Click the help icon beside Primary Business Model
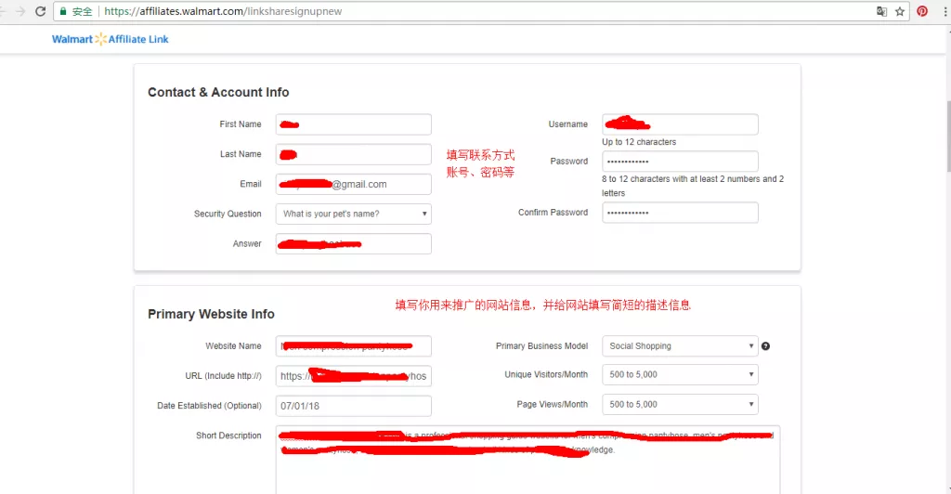Image resolution: width=951 pixels, height=494 pixels. pyautogui.click(x=765, y=346)
